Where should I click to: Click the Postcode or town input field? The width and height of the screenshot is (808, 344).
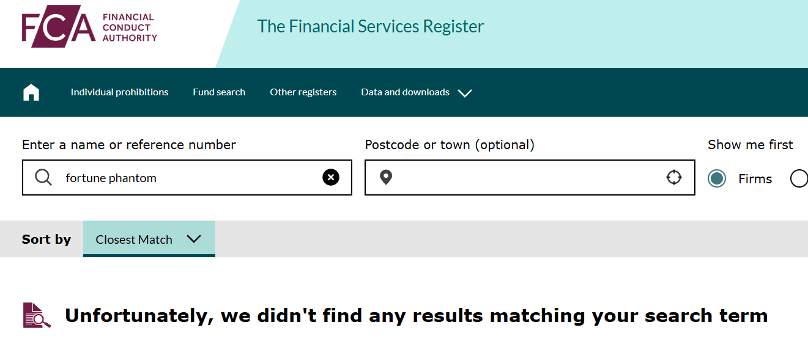pos(530,178)
